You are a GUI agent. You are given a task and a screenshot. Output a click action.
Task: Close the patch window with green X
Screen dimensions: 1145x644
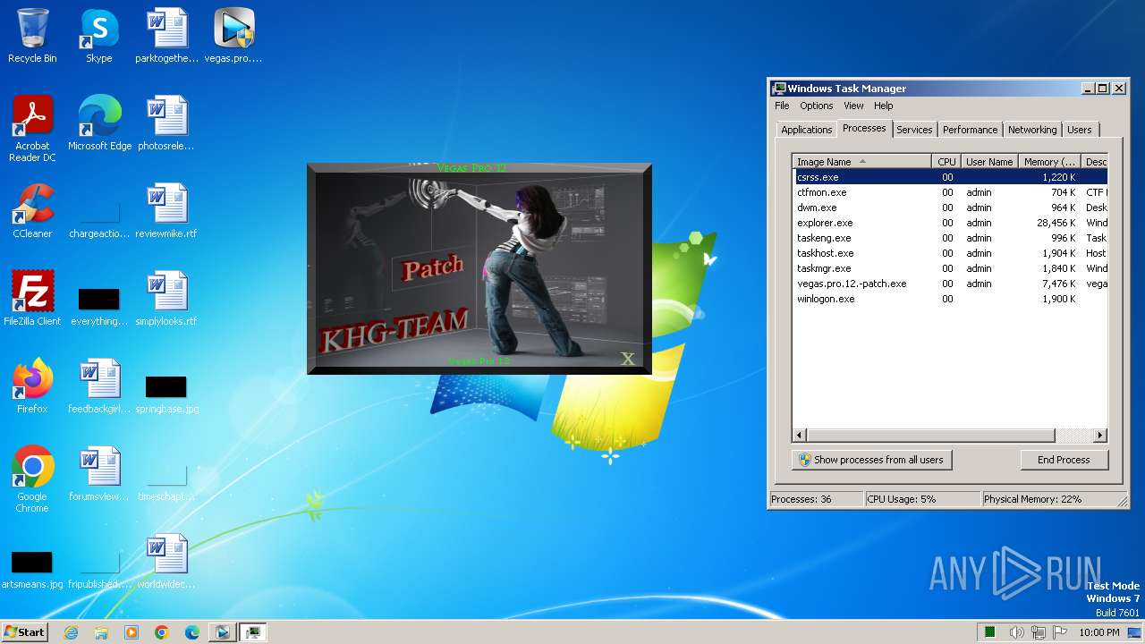(628, 359)
